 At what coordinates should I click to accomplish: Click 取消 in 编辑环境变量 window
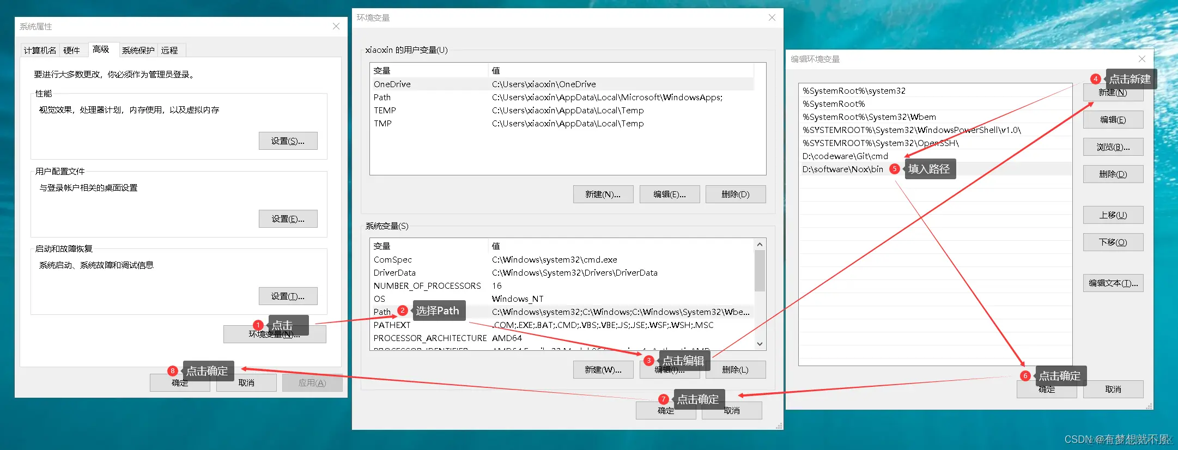pyautogui.click(x=1113, y=389)
